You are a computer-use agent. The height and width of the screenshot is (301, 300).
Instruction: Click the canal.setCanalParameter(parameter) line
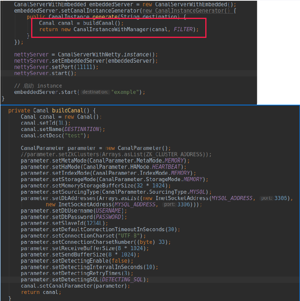point(75,286)
